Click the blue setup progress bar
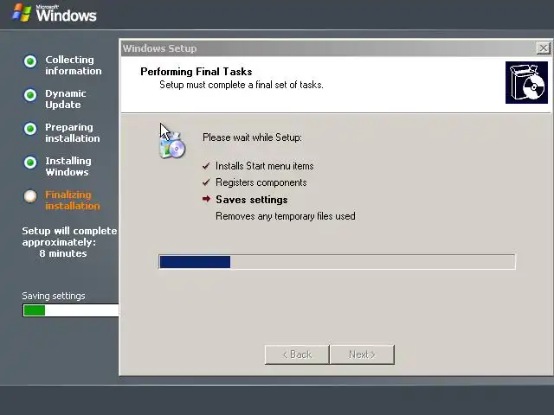The image size is (554, 415). [x=337, y=262]
